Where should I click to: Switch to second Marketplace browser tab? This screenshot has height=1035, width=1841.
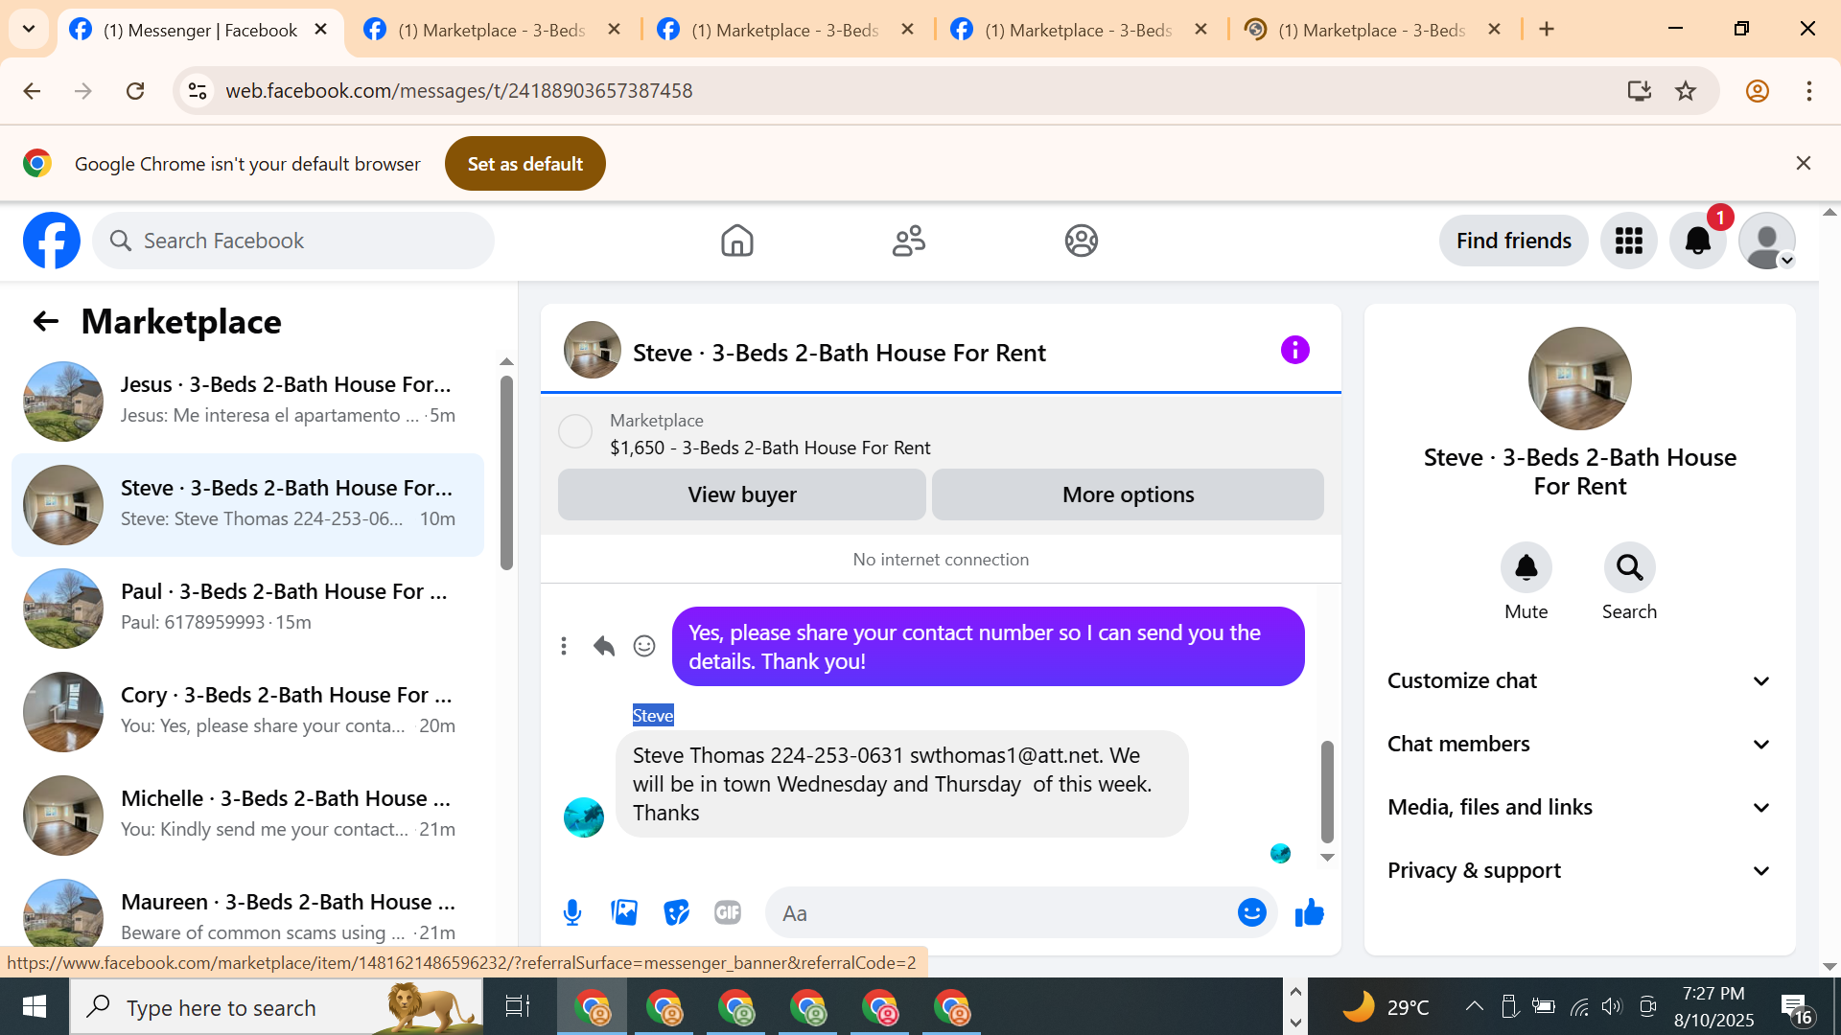[x=782, y=30]
